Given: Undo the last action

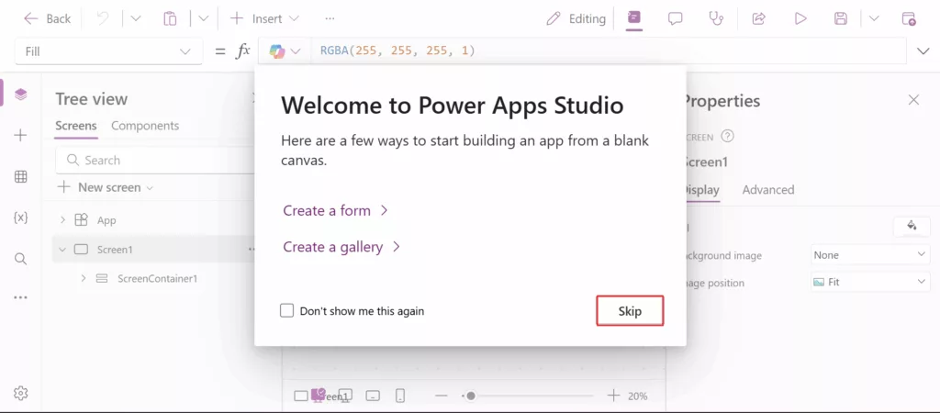Looking at the screenshot, I should point(103,18).
